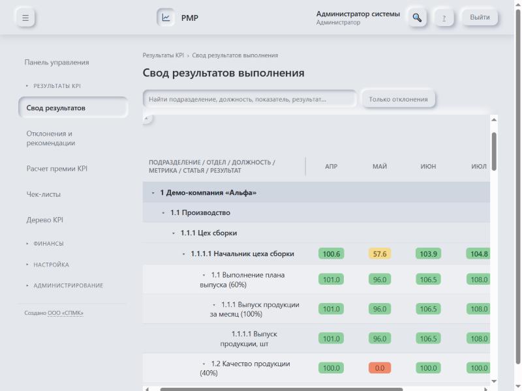Open the hamburger navigation menu
The height and width of the screenshot is (391, 522).
pyautogui.click(x=25, y=18)
